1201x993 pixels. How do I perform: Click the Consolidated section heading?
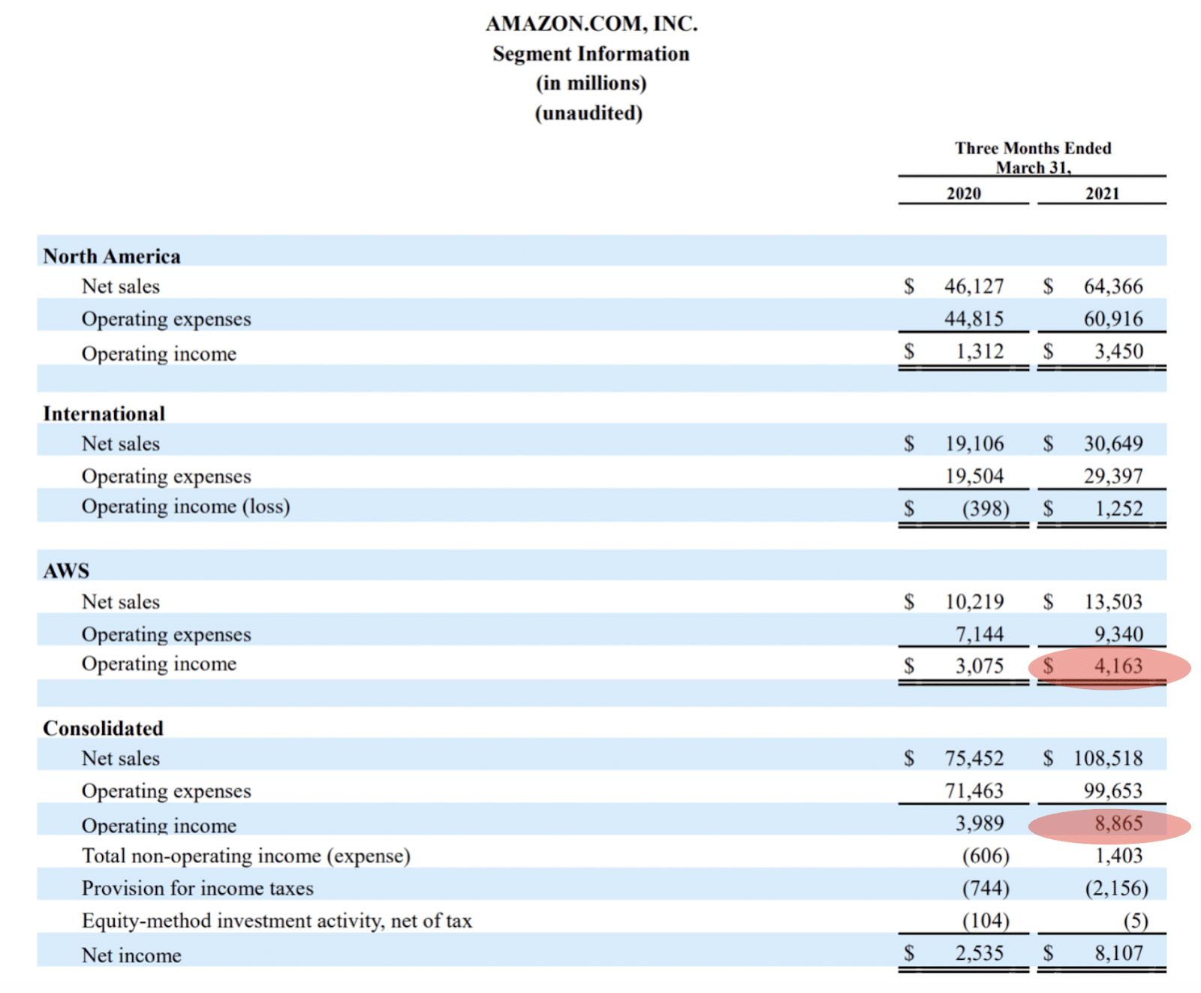click(103, 729)
